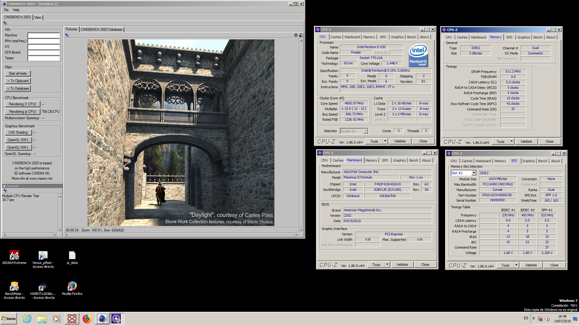Viewport: 579px width, 325px height.
Task: Click the pin icon under CINEBENCH 2003 tab
Action: coord(5,23)
